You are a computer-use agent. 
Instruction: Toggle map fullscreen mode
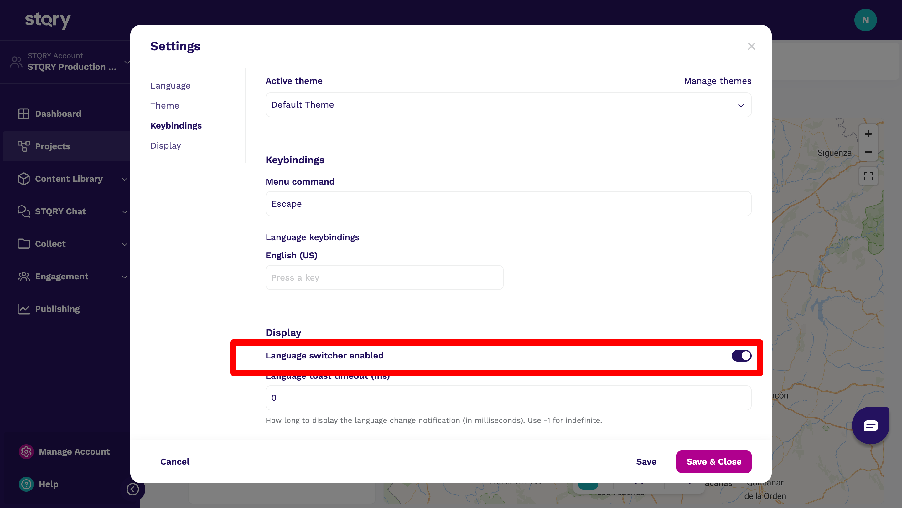click(868, 176)
